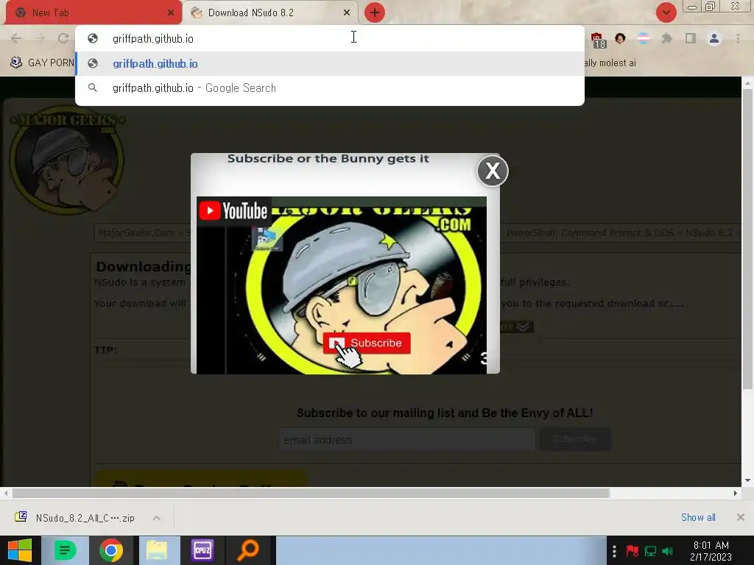The image size is (754, 565).
Task: Click the email address input field
Action: pyautogui.click(x=406, y=440)
